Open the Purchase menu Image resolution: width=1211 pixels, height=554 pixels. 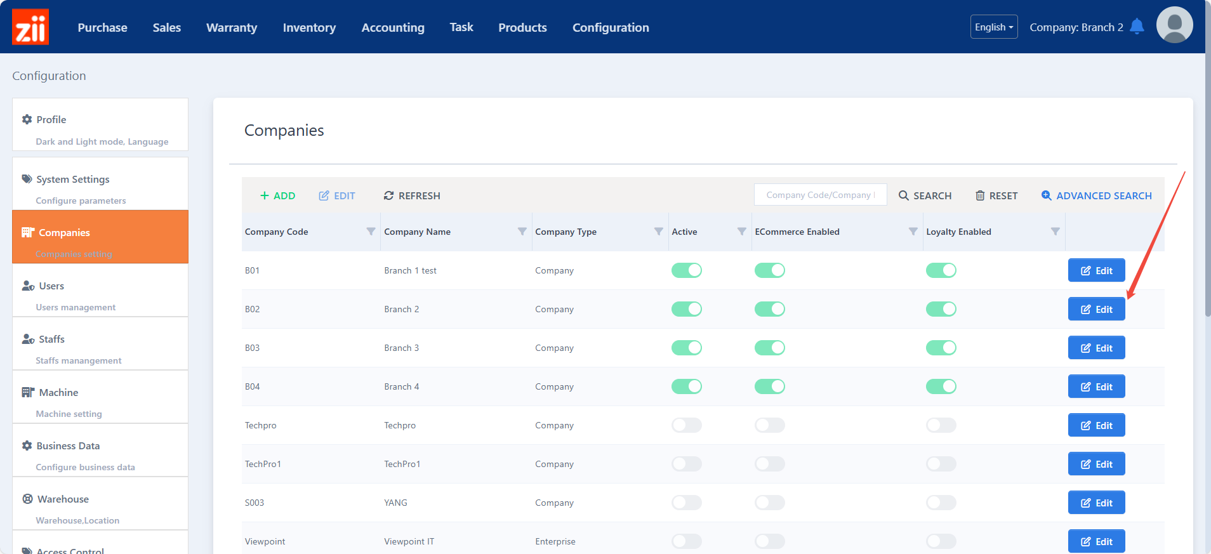(102, 27)
